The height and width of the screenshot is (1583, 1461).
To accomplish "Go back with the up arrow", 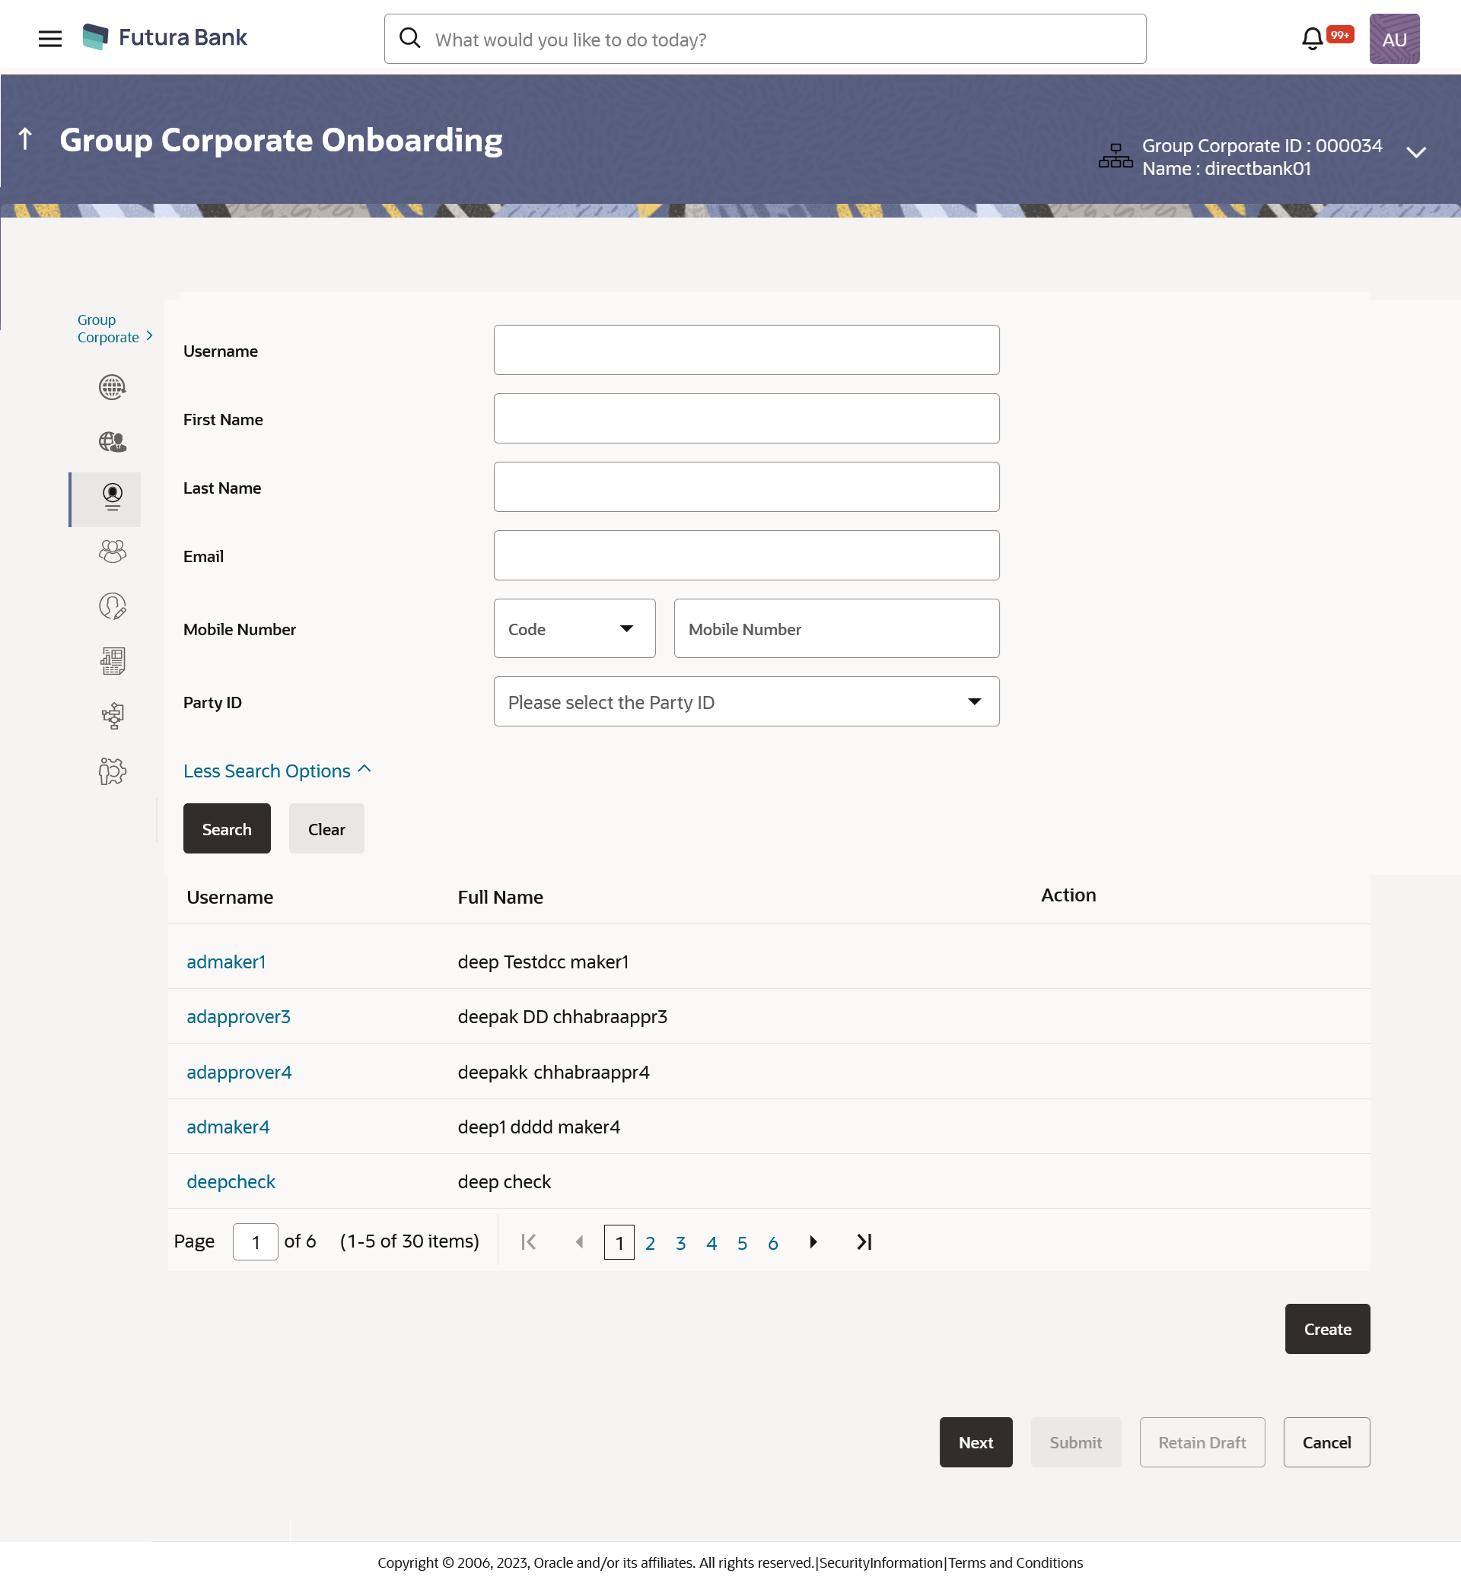I will [25, 139].
